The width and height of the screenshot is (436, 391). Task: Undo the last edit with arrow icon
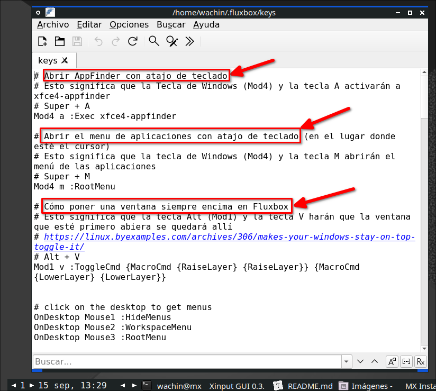98,41
